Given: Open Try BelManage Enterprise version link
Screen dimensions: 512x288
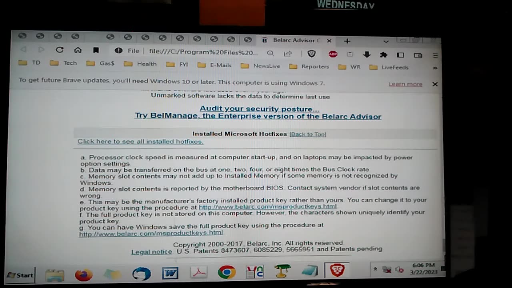Looking at the screenshot, I should pyautogui.click(x=258, y=116).
